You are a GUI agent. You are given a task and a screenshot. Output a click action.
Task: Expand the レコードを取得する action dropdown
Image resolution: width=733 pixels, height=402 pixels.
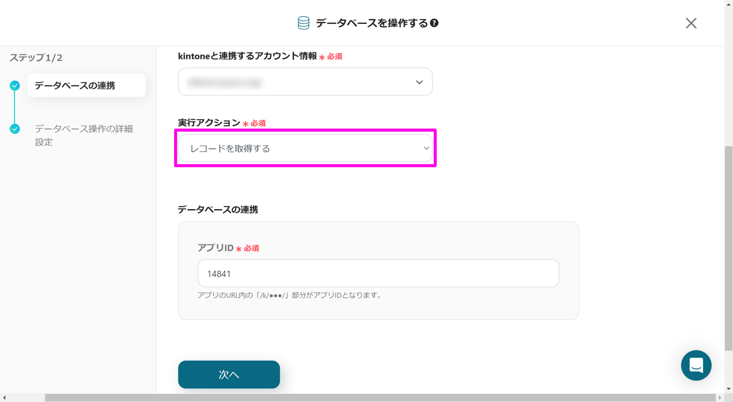pyautogui.click(x=305, y=148)
